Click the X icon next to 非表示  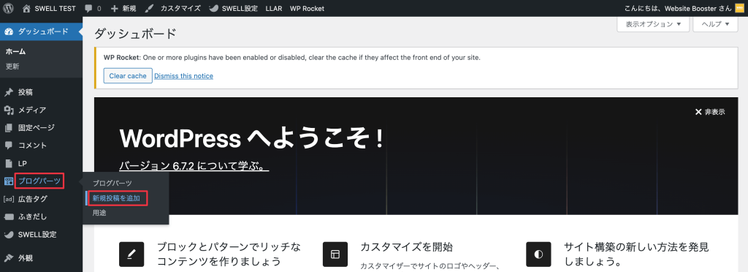(x=698, y=112)
